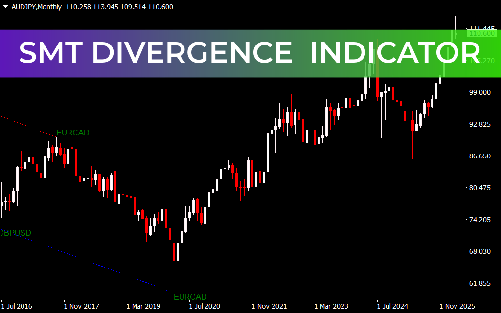The image size is (501, 313).
Task: Select the highlighted 105.270 price level
Action: (x=482, y=61)
